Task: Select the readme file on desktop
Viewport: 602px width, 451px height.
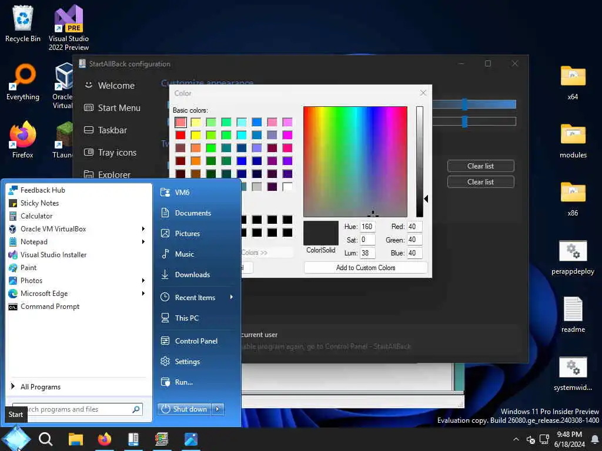Action: pyautogui.click(x=573, y=315)
